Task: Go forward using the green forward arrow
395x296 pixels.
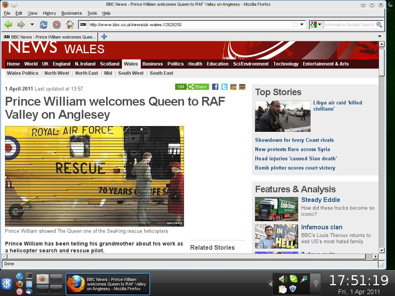Action: coord(21,25)
